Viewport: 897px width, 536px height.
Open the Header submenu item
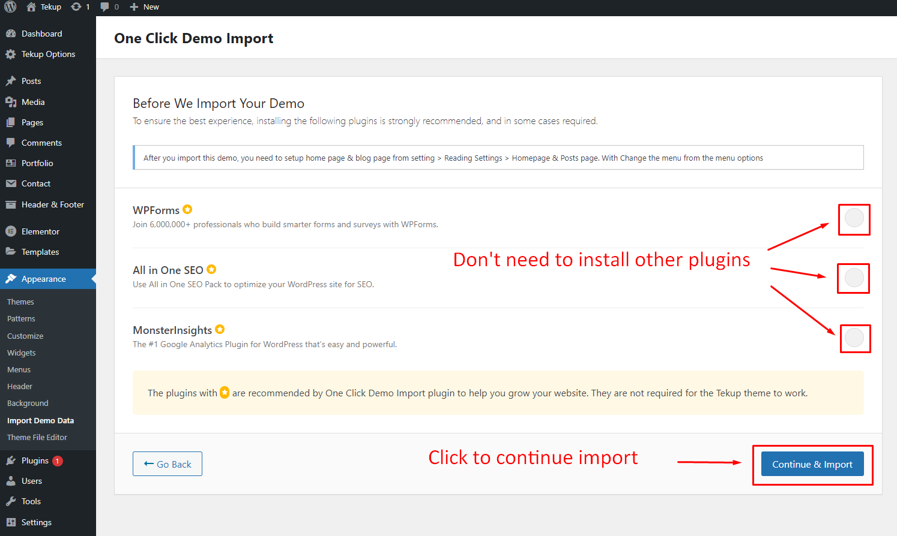20,386
